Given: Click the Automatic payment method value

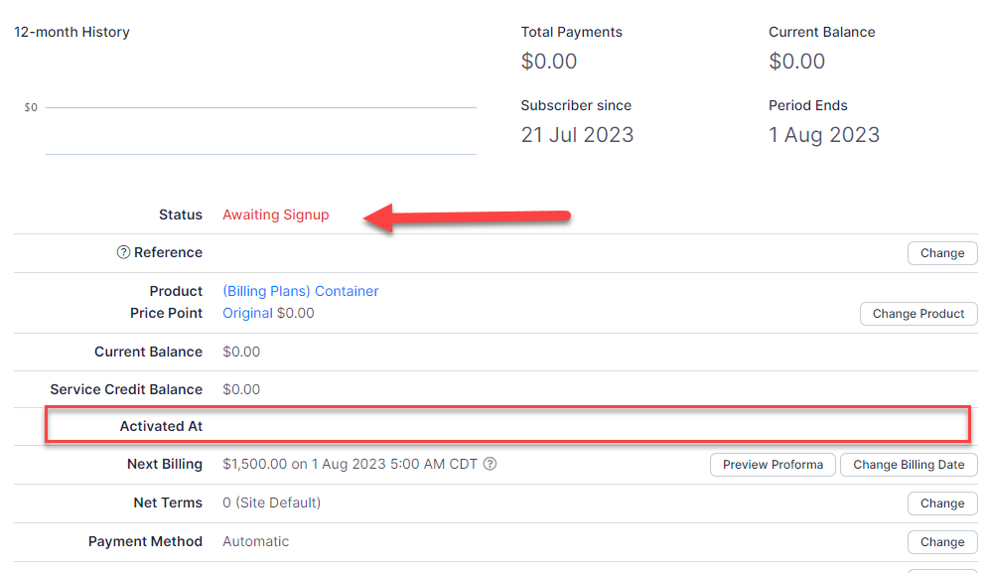Looking at the screenshot, I should [255, 541].
